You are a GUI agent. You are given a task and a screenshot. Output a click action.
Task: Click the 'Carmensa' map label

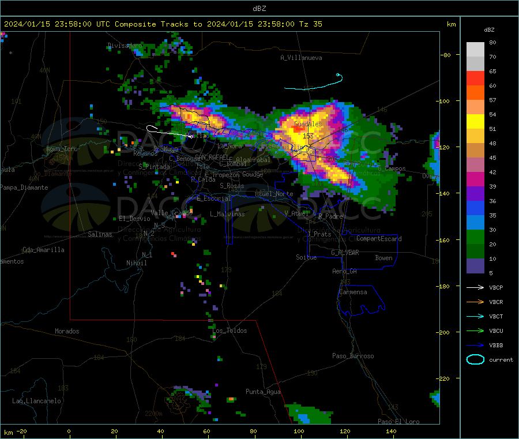click(353, 292)
